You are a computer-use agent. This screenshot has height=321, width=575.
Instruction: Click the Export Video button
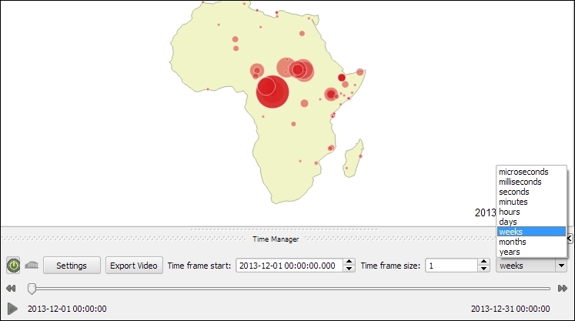point(134,266)
